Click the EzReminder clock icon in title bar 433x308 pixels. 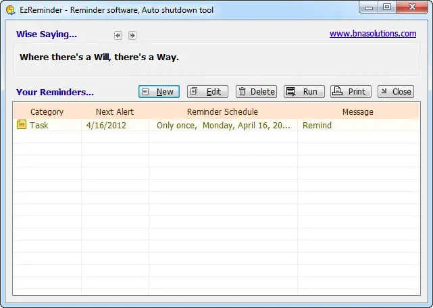(11, 10)
